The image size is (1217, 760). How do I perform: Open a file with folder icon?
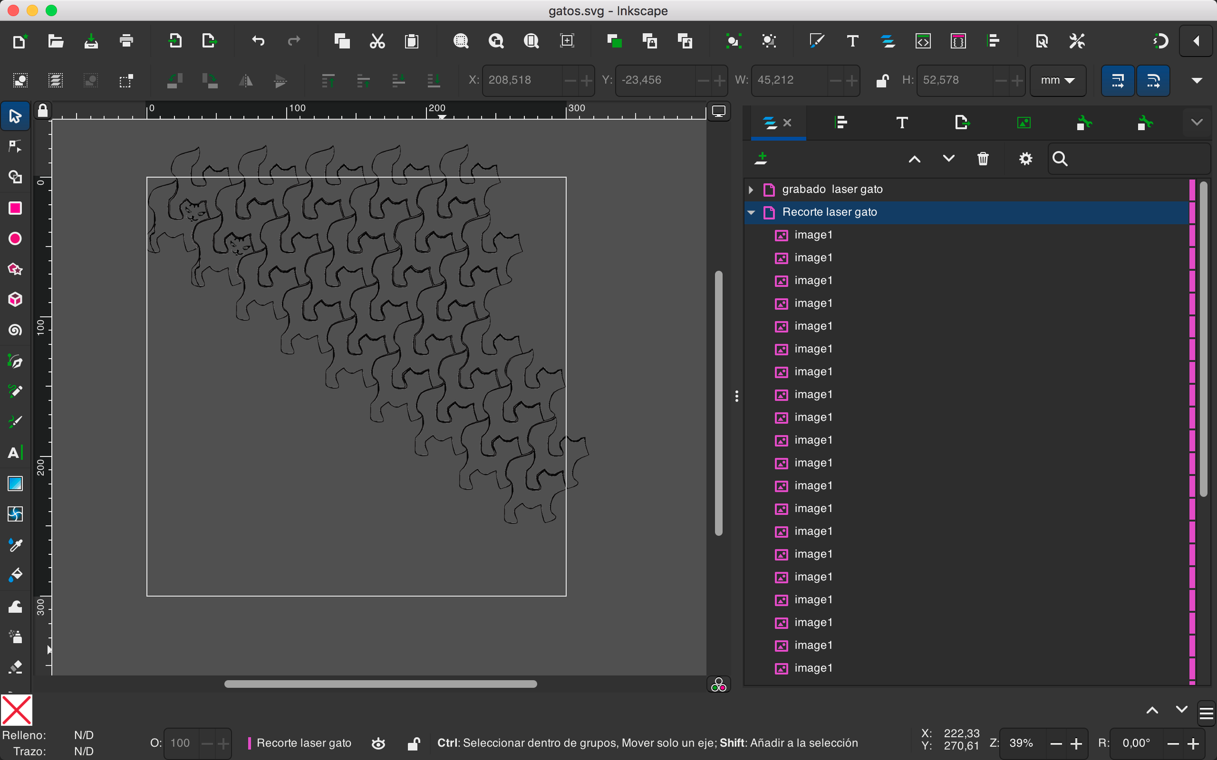[55, 41]
